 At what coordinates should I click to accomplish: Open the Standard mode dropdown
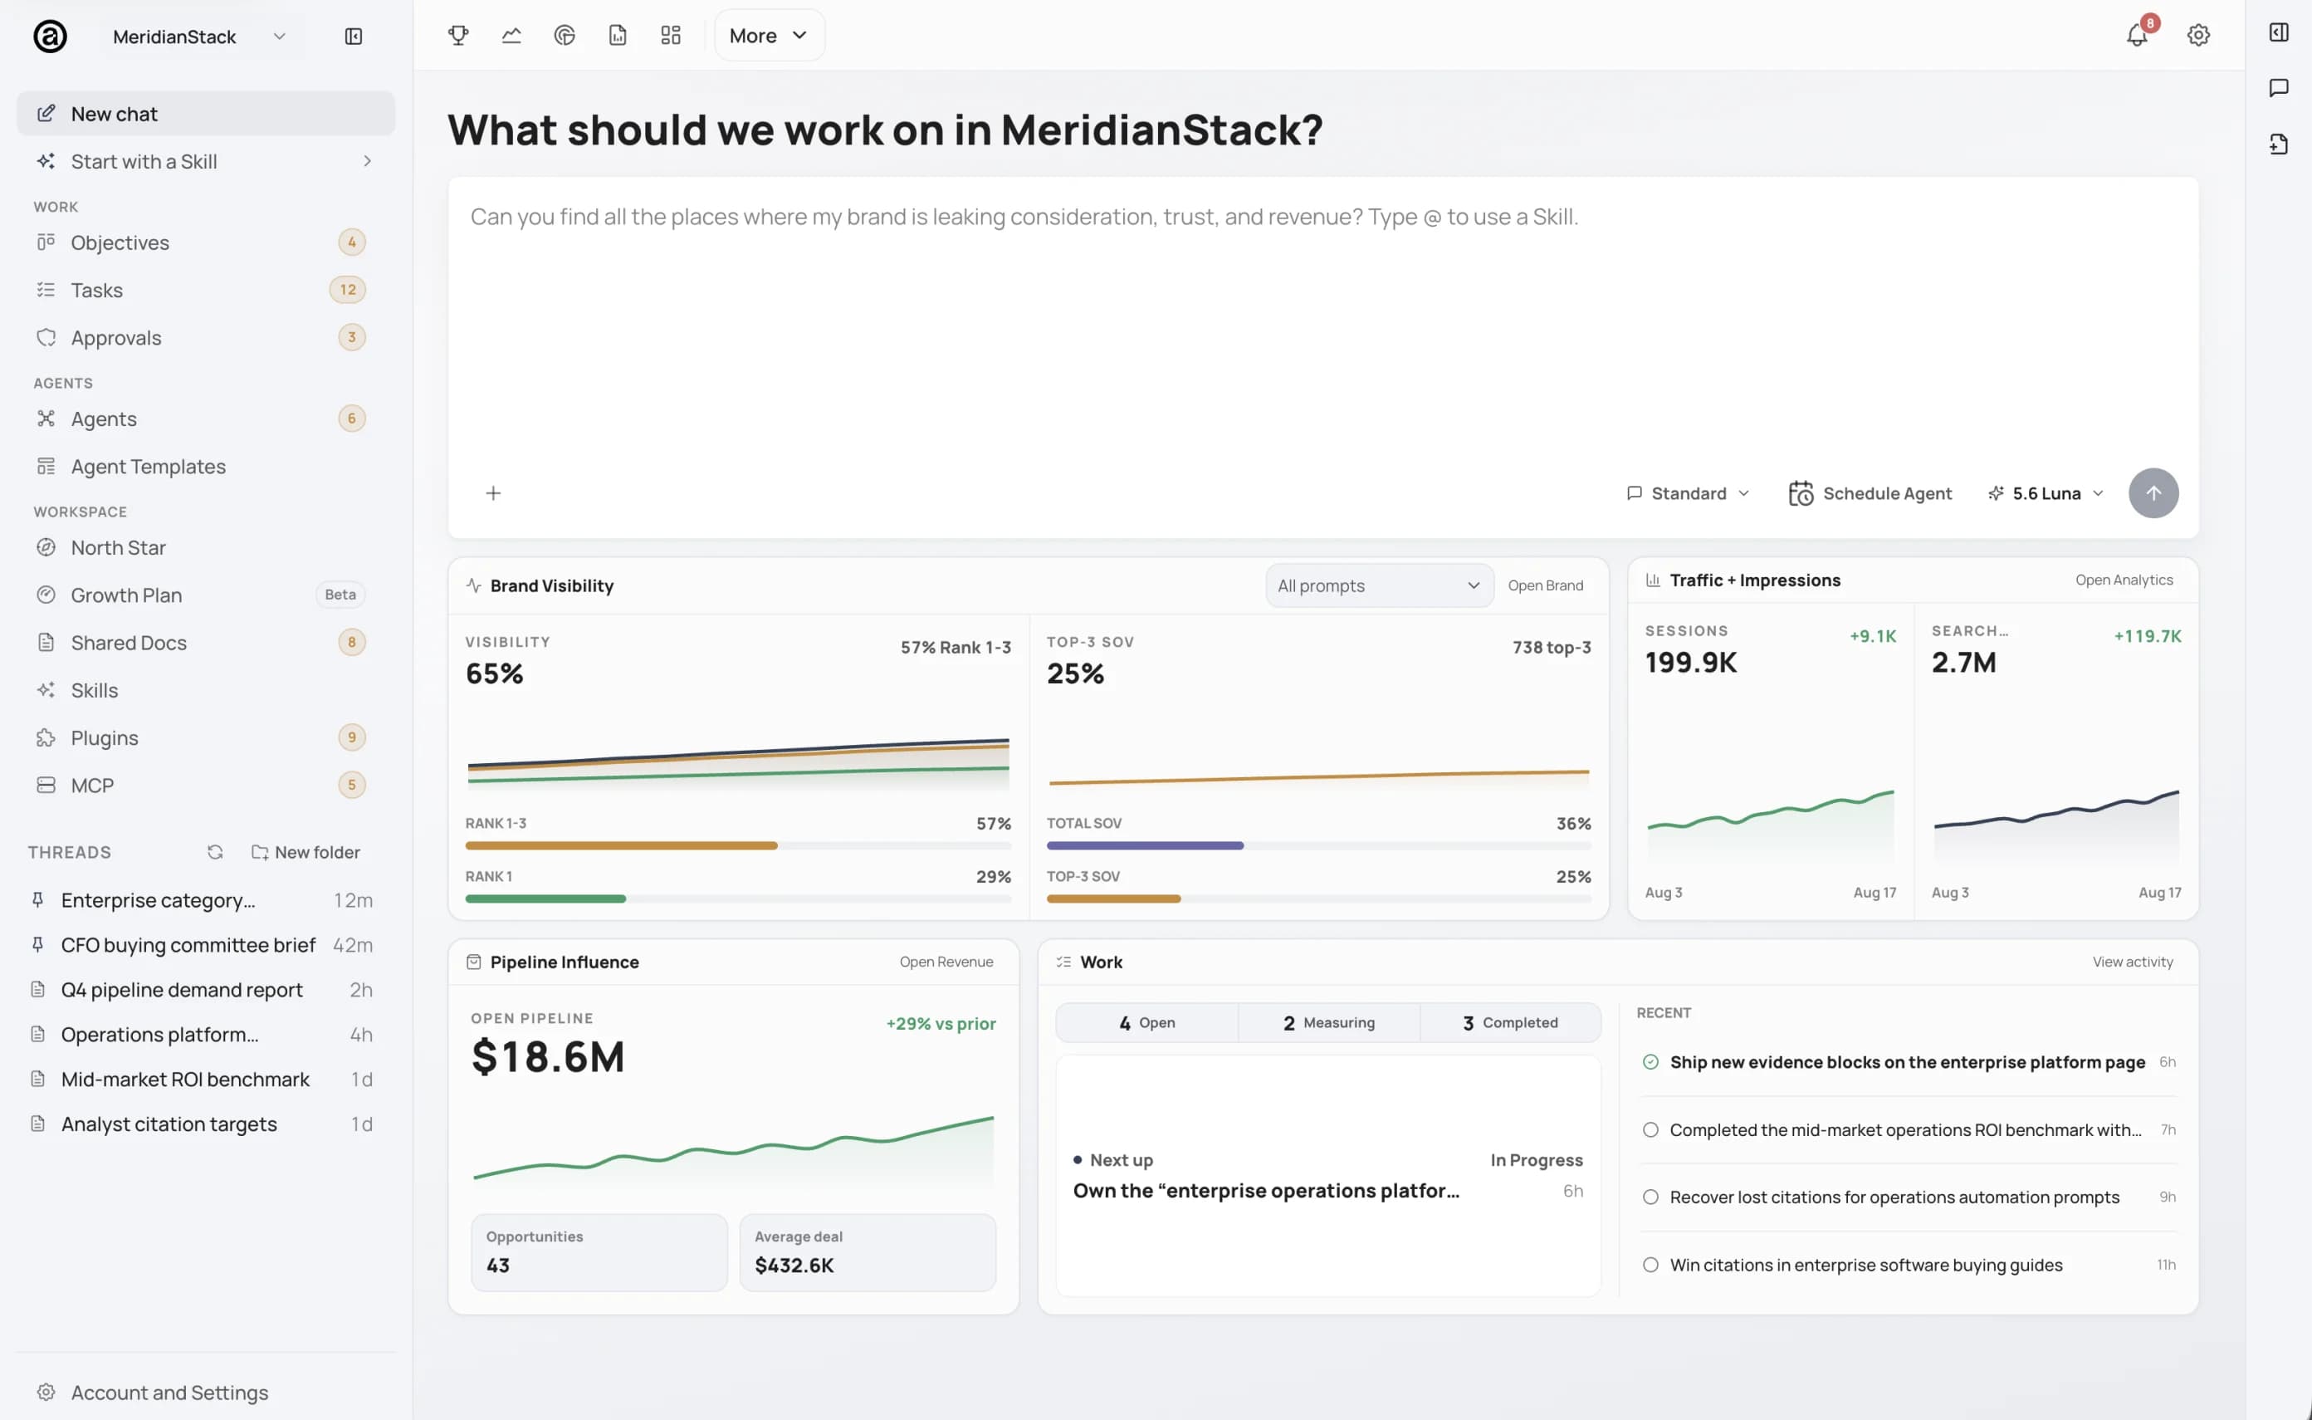(x=1687, y=493)
